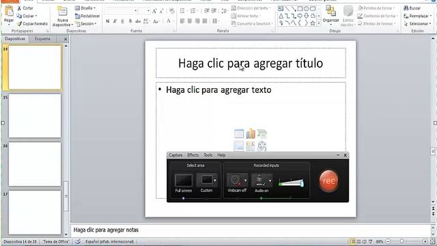
Task: Open the Diseño layout dropdown
Action: [x=85, y=8]
